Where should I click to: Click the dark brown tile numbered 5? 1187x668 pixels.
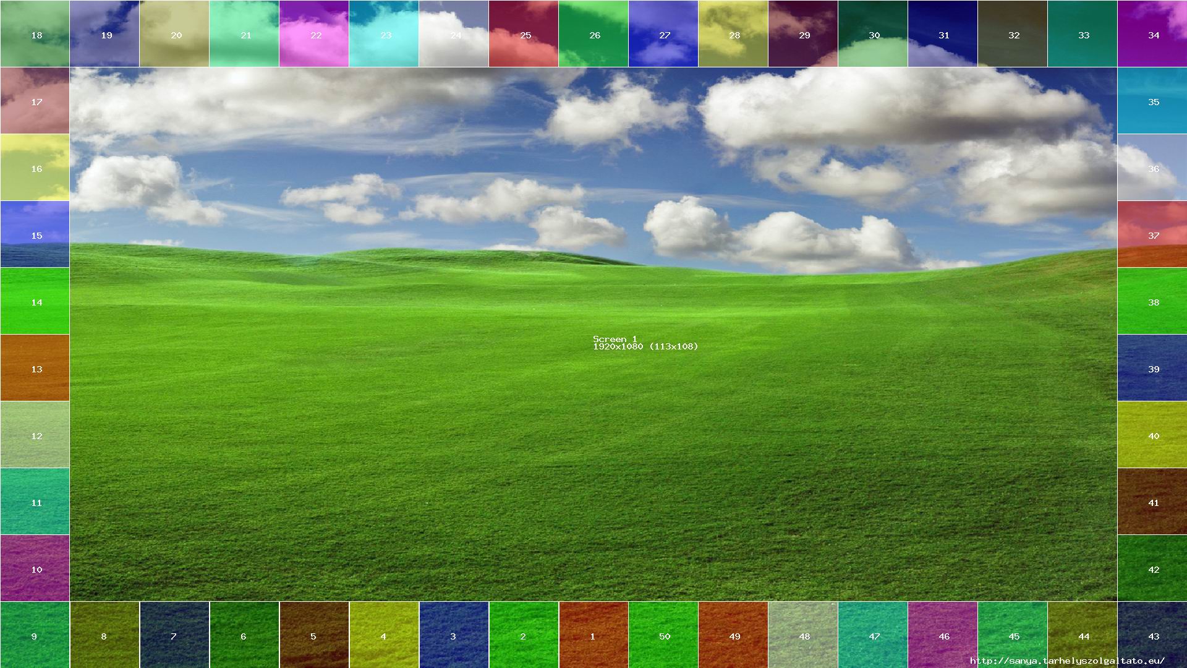(314, 635)
